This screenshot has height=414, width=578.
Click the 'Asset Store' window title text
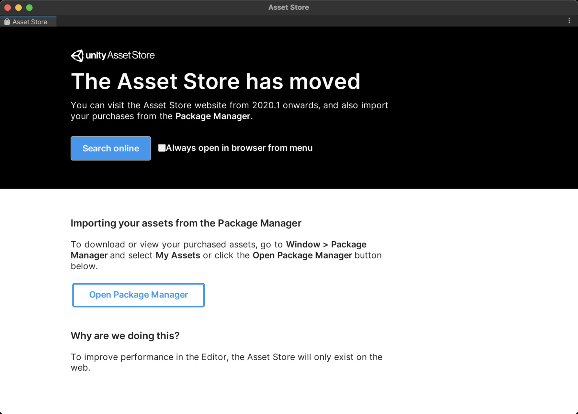(x=289, y=7)
